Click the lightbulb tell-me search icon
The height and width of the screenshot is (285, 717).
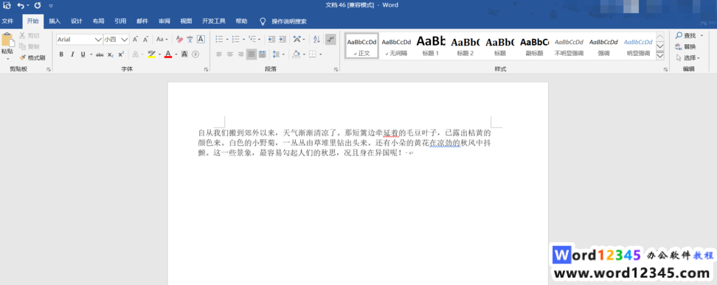pyautogui.click(x=263, y=21)
